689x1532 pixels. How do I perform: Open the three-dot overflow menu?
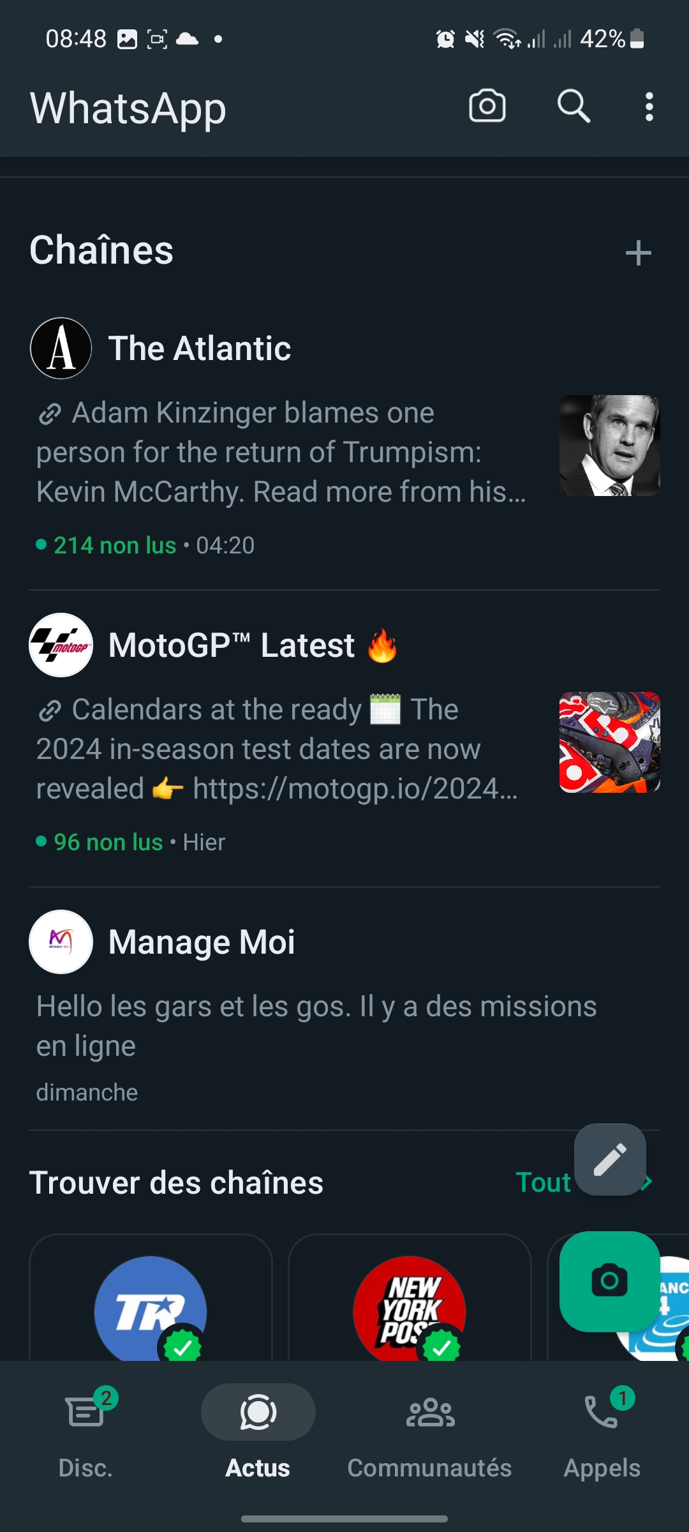pyautogui.click(x=649, y=107)
